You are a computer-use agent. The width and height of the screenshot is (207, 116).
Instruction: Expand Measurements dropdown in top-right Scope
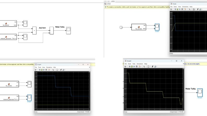[202, 9]
